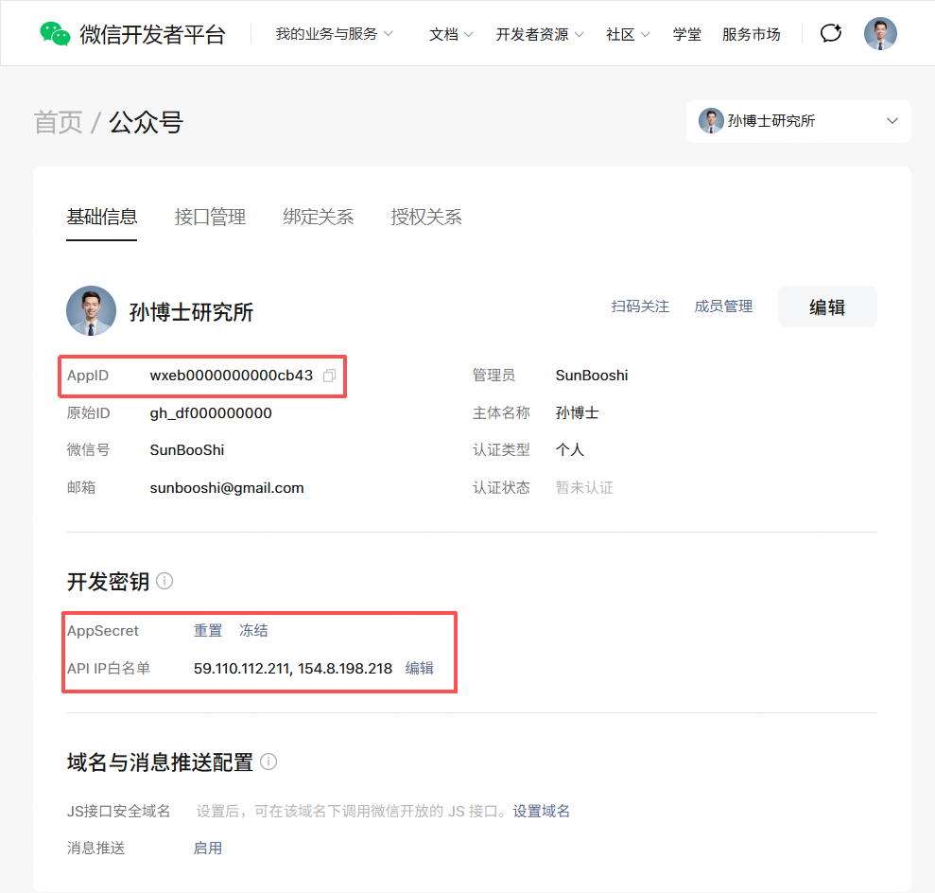Image resolution: width=935 pixels, height=893 pixels.
Task: Expand the 社区 menu
Action: click(628, 34)
